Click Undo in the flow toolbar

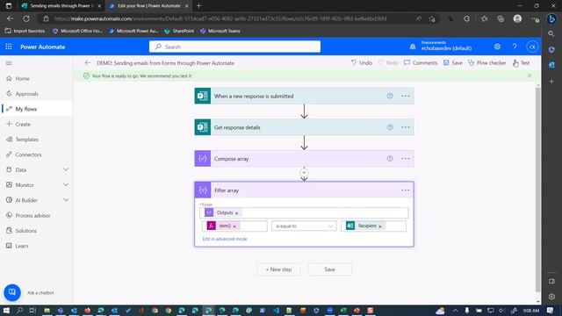click(x=361, y=62)
